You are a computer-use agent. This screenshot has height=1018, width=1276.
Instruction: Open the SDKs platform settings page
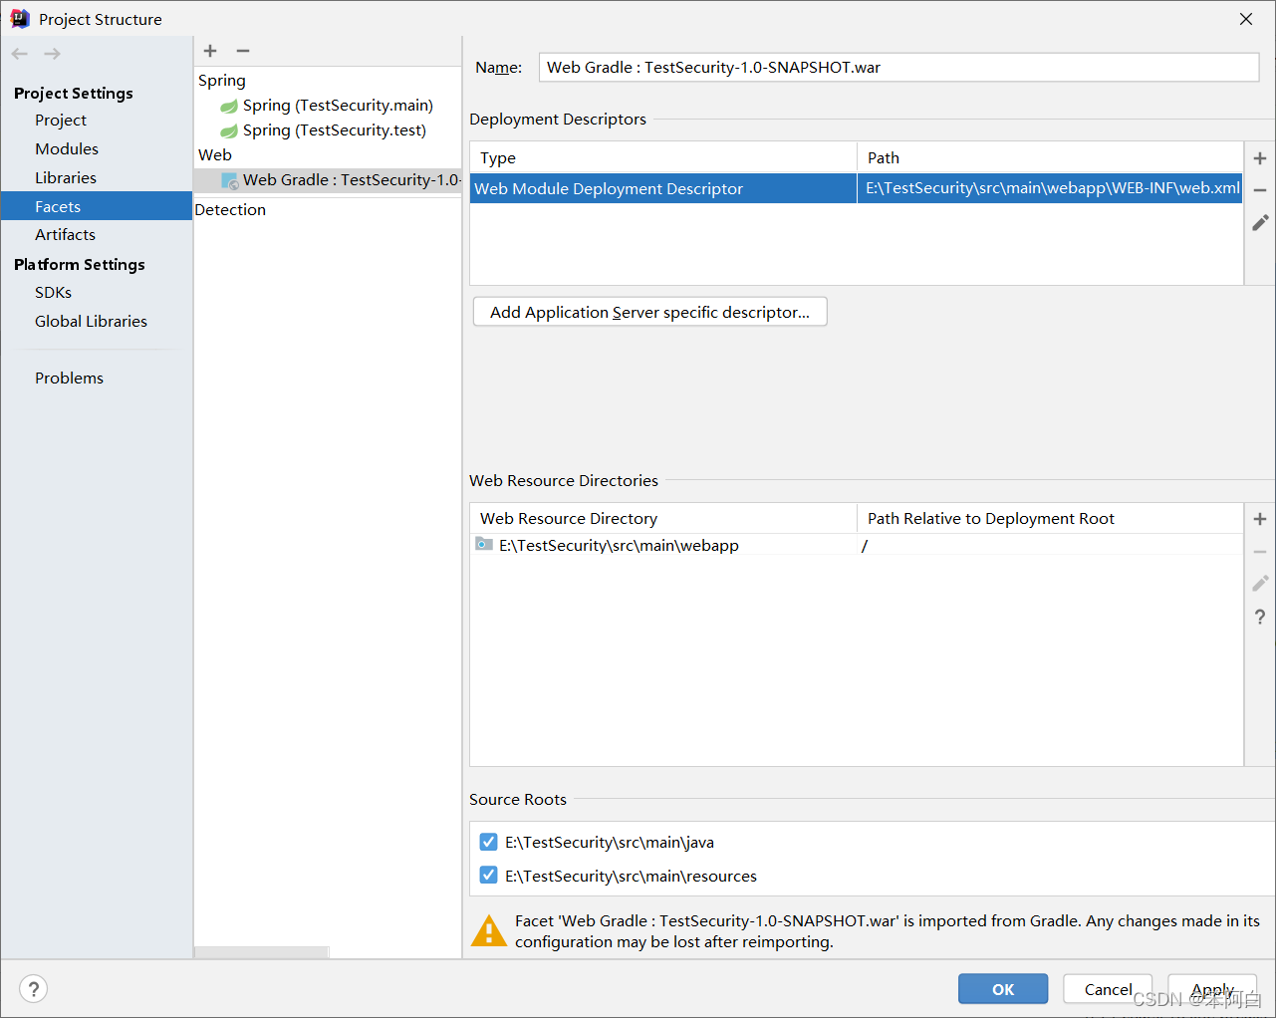54,293
